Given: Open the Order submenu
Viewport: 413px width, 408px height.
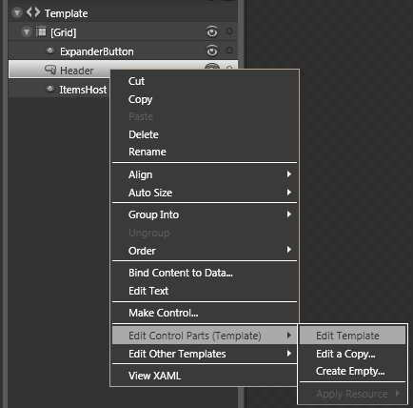Looking at the screenshot, I should click(x=205, y=251).
